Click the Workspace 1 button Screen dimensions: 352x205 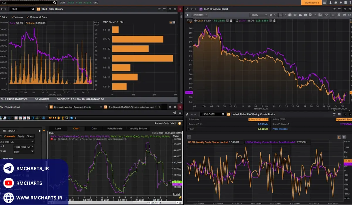pyautogui.click(x=311, y=3)
